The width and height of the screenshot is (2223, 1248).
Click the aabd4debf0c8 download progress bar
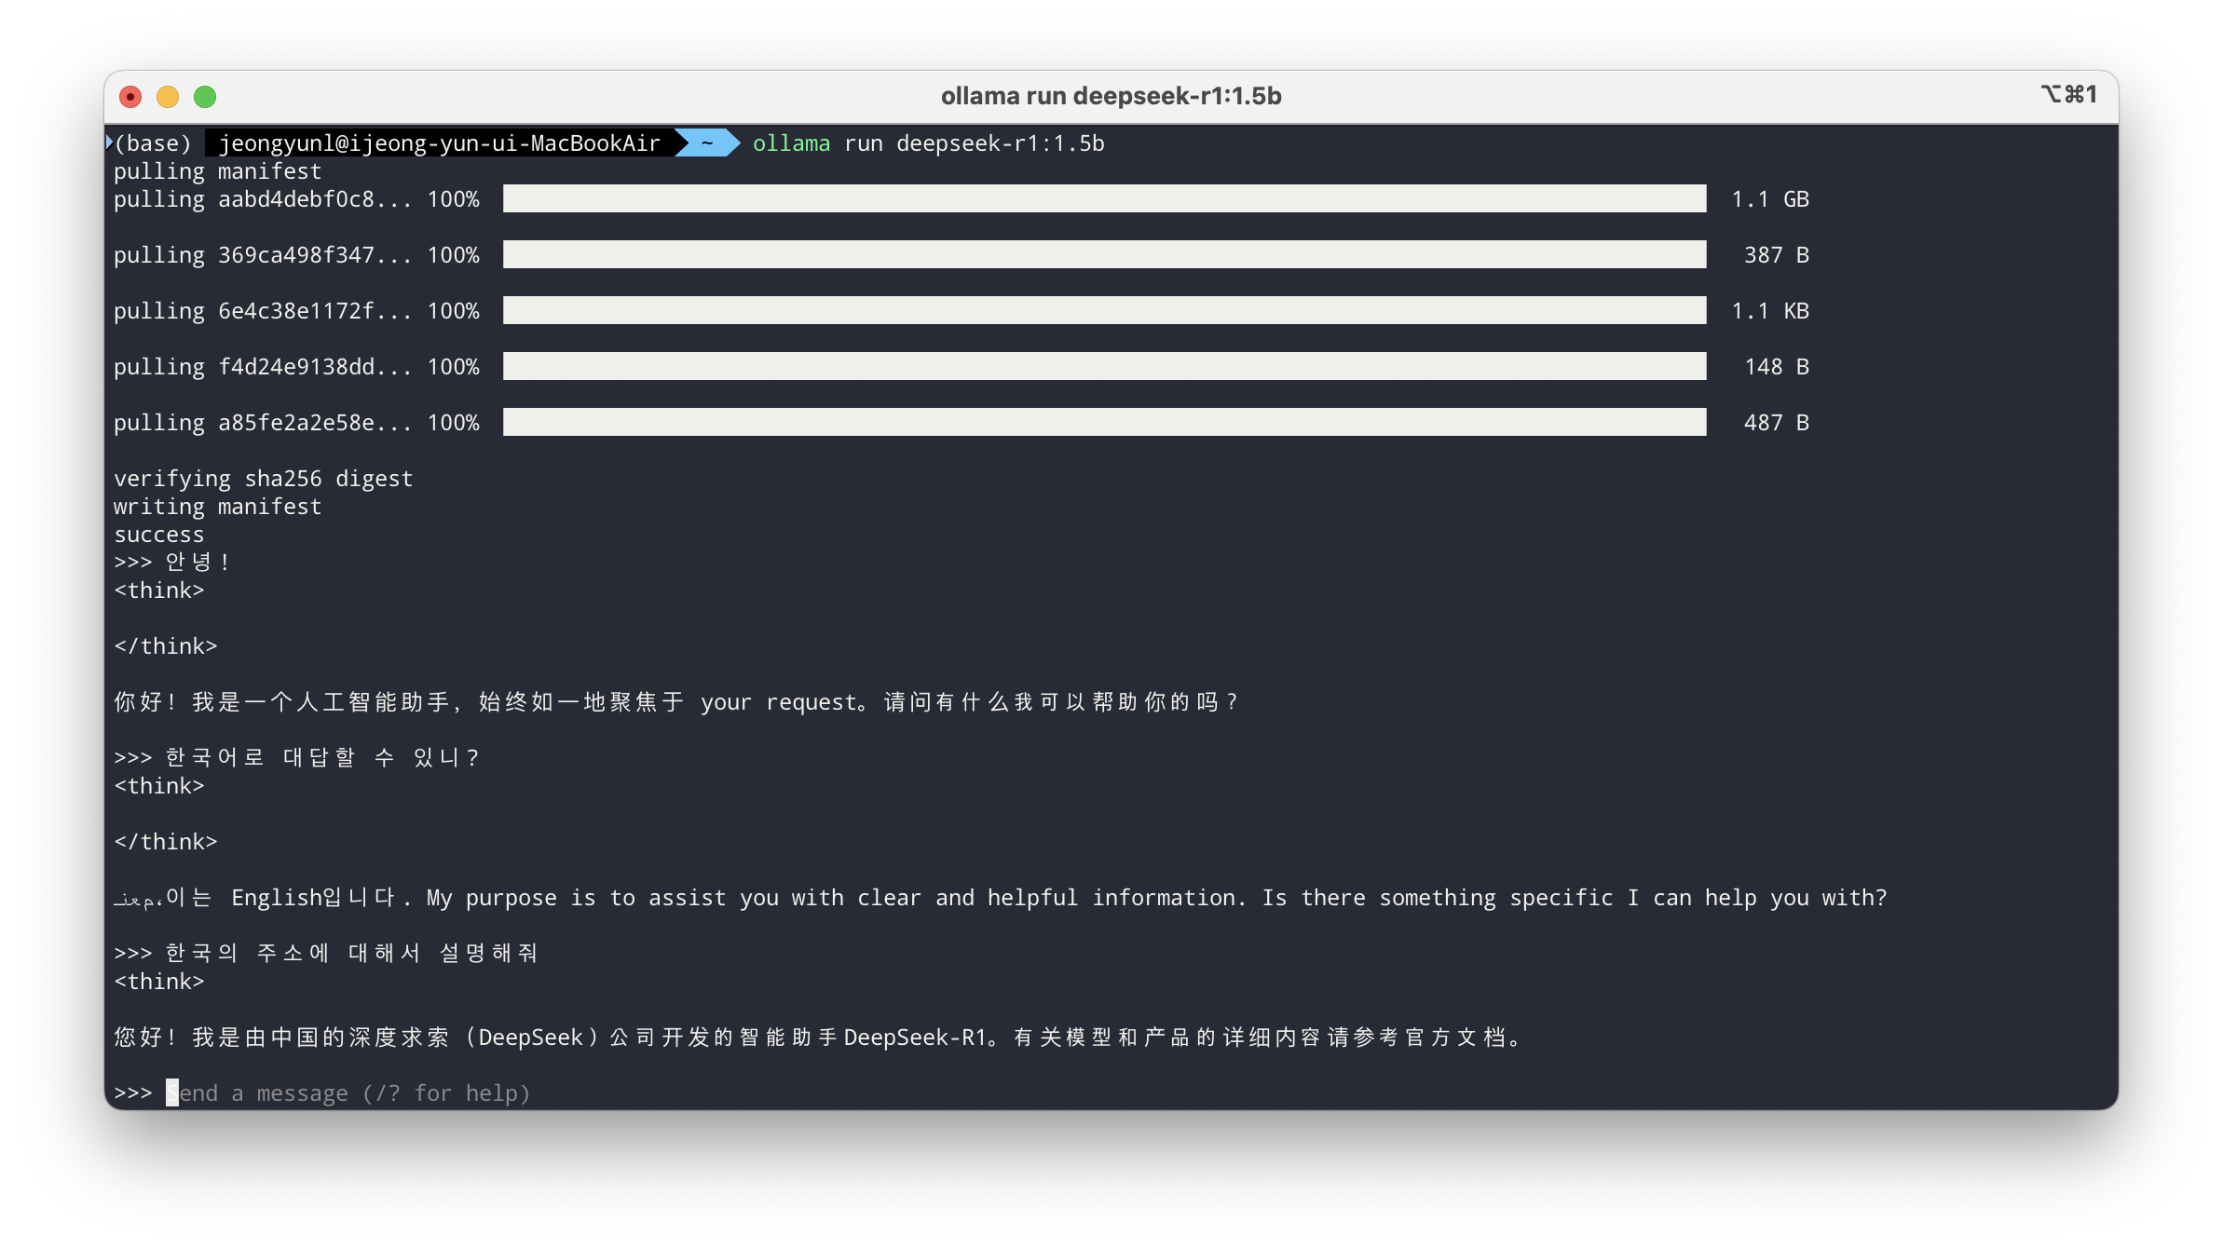tap(1104, 199)
